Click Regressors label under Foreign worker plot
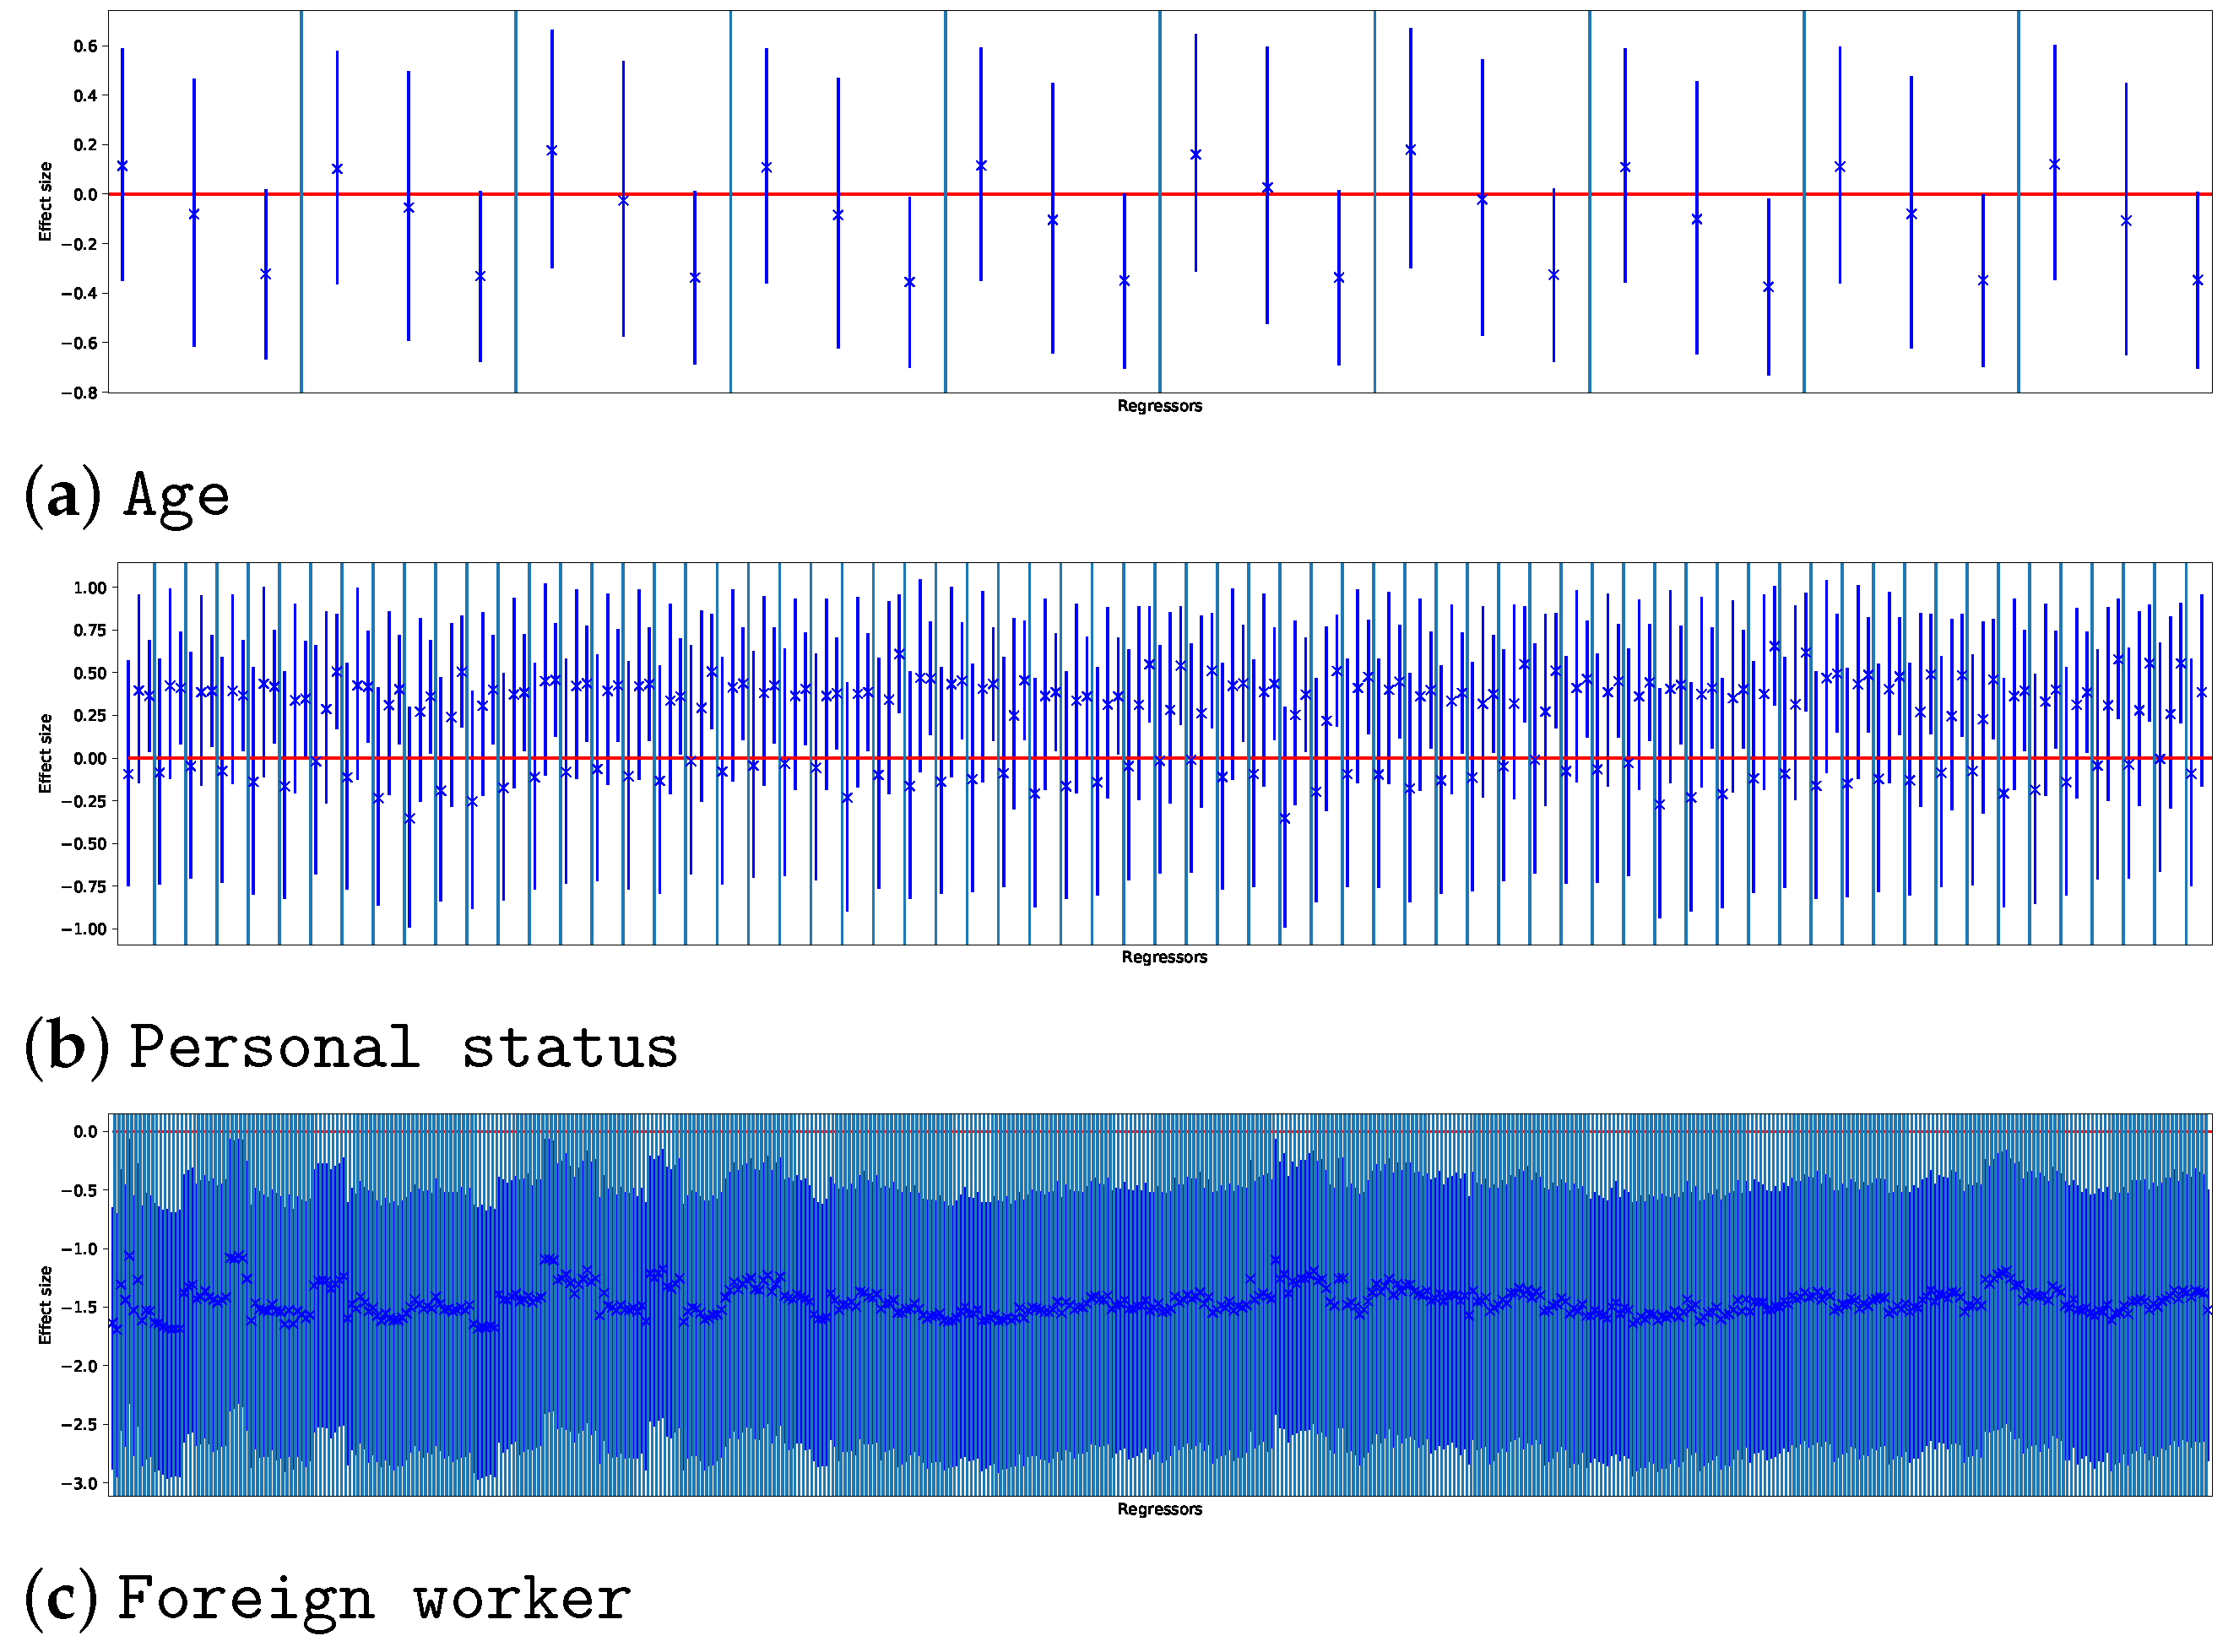Screen dimensions: 2239x1652 tap(1159, 1509)
